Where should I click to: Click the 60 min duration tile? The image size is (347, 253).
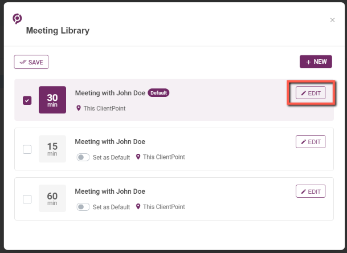point(52,198)
